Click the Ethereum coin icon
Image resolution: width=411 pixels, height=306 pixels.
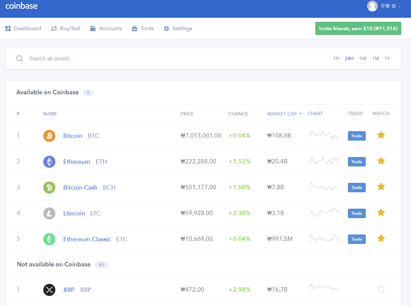point(49,162)
